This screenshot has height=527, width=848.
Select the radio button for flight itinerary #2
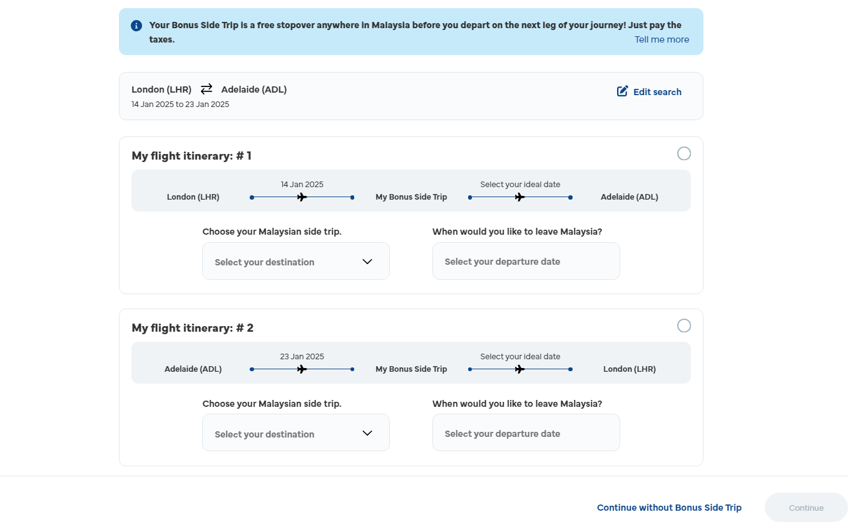click(x=684, y=325)
